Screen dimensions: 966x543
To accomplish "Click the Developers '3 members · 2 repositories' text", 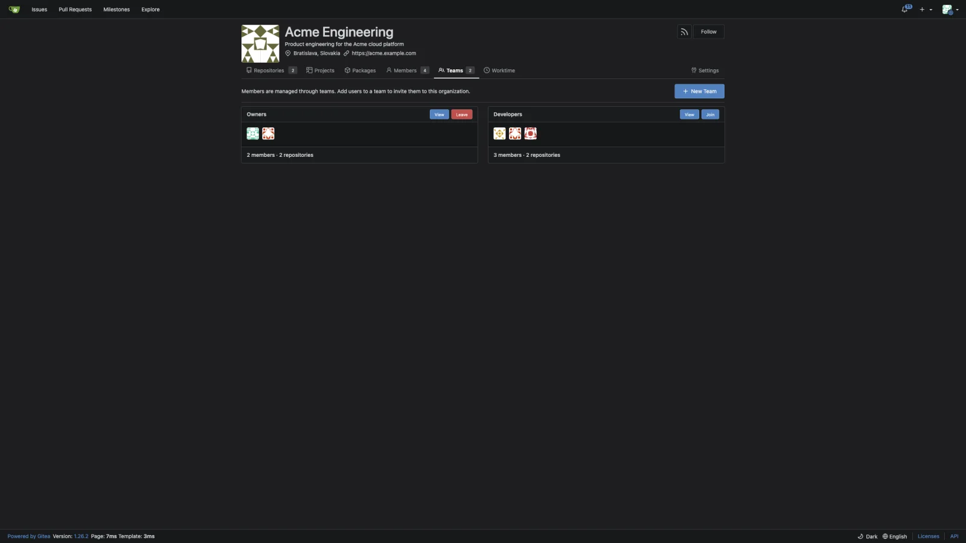I will (526, 155).
